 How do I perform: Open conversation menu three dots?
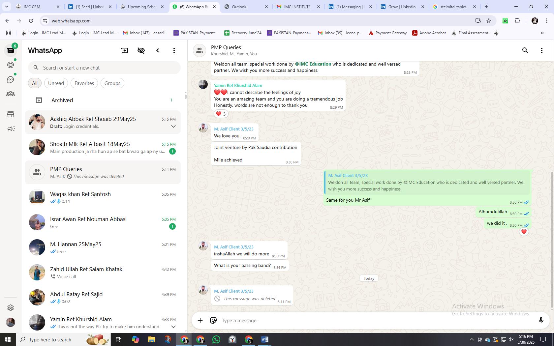pos(542,50)
